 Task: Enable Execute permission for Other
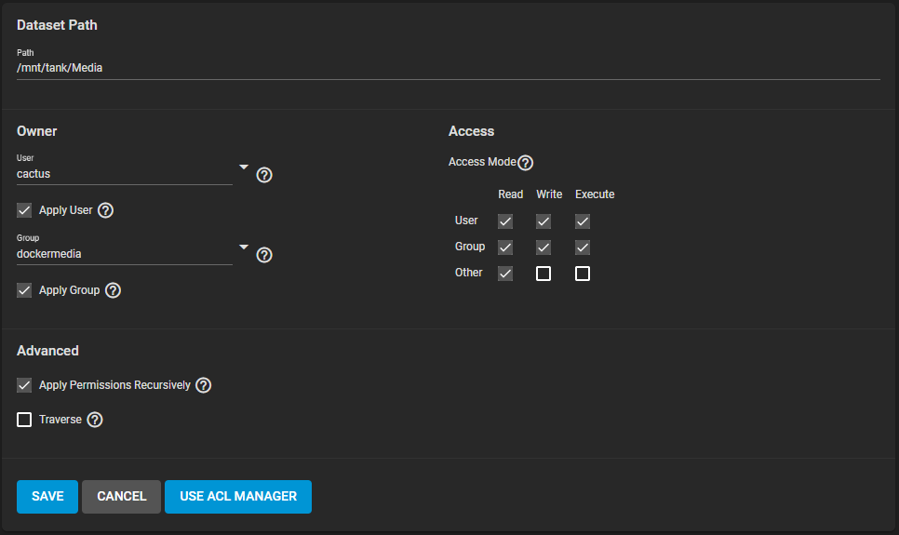(x=583, y=274)
